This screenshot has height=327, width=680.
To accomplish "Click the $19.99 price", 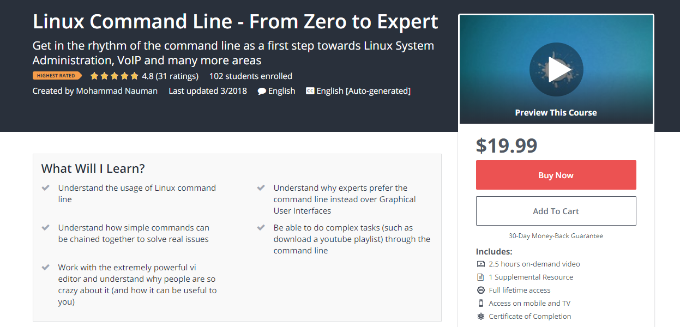I will click(x=507, y=145).
